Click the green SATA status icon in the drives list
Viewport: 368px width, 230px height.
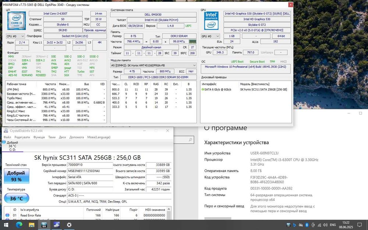coord(203,89)
